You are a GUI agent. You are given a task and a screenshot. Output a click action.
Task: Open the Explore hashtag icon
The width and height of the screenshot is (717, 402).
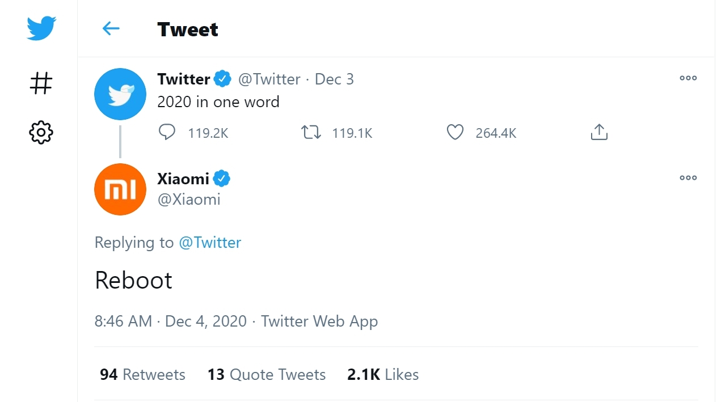coord(41,83)
